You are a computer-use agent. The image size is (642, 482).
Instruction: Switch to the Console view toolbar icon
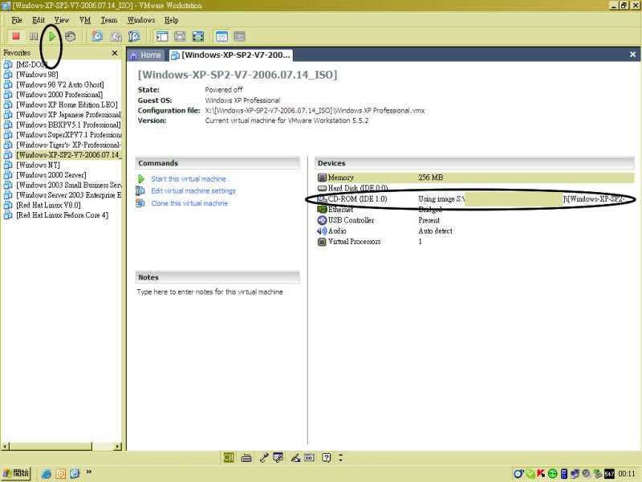[239, 36]
